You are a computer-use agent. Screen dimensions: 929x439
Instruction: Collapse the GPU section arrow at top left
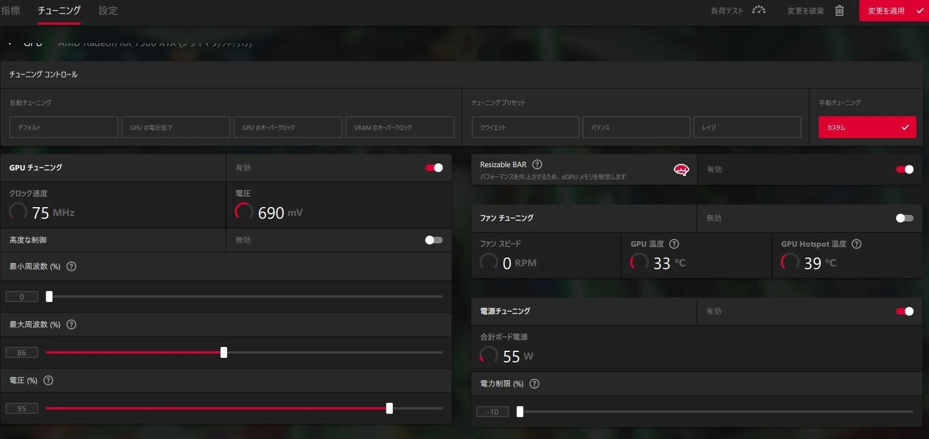pos(10,43)
